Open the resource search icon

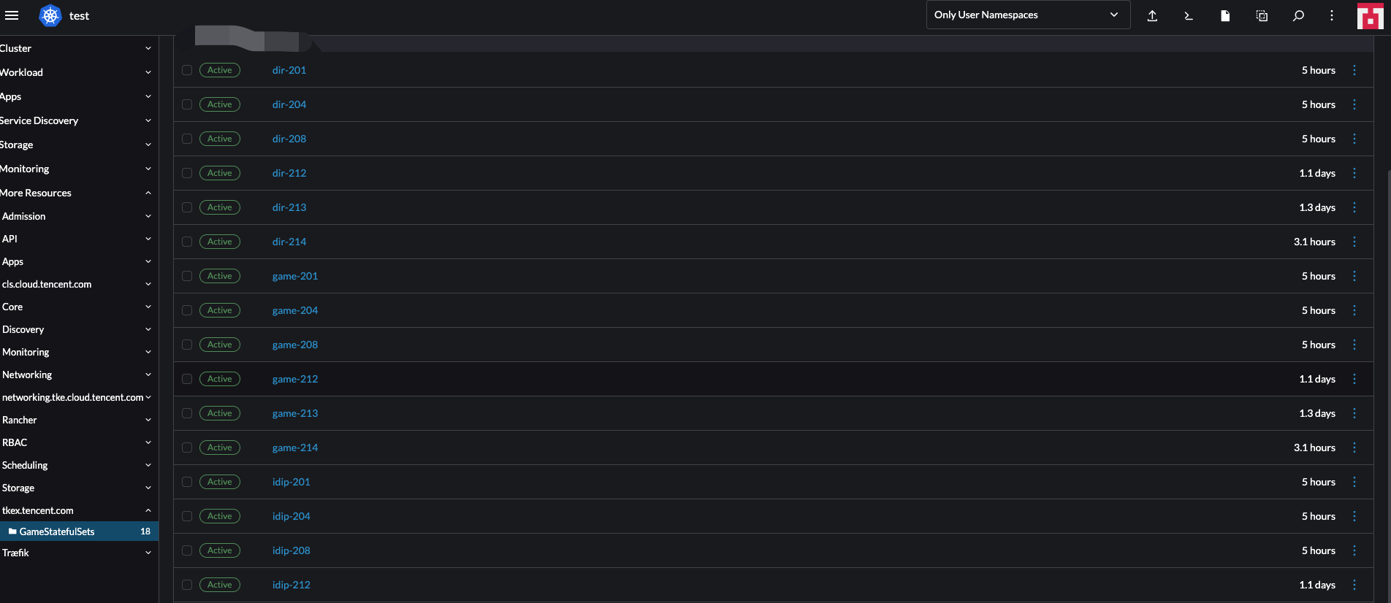1298,15
